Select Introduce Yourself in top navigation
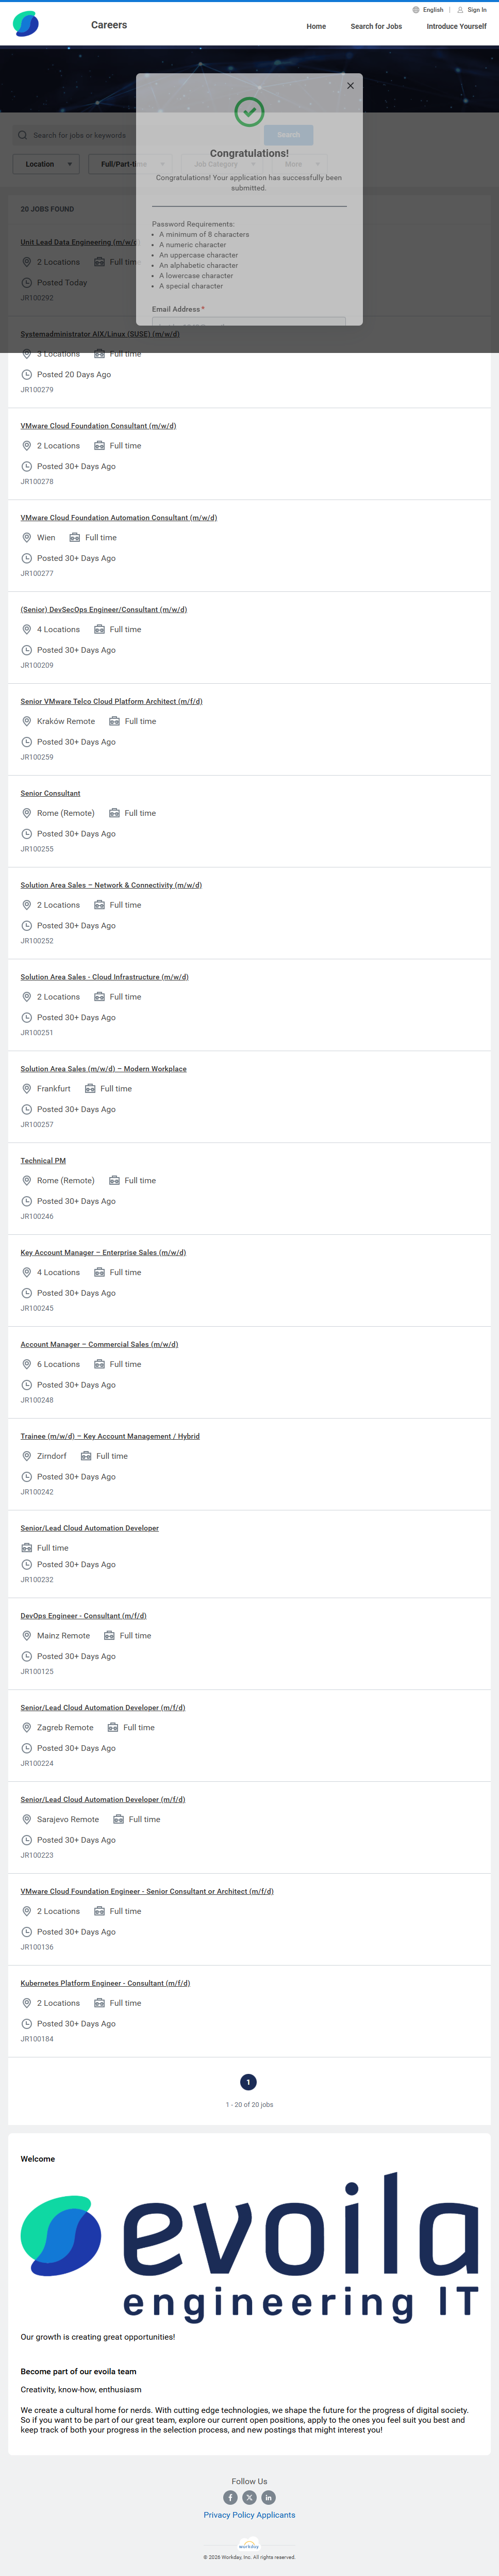 tap(456, 27)
